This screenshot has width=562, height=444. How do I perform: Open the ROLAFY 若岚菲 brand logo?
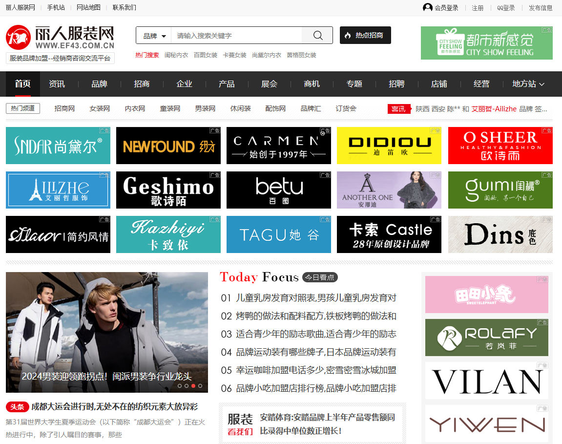(x=487, y=338)
